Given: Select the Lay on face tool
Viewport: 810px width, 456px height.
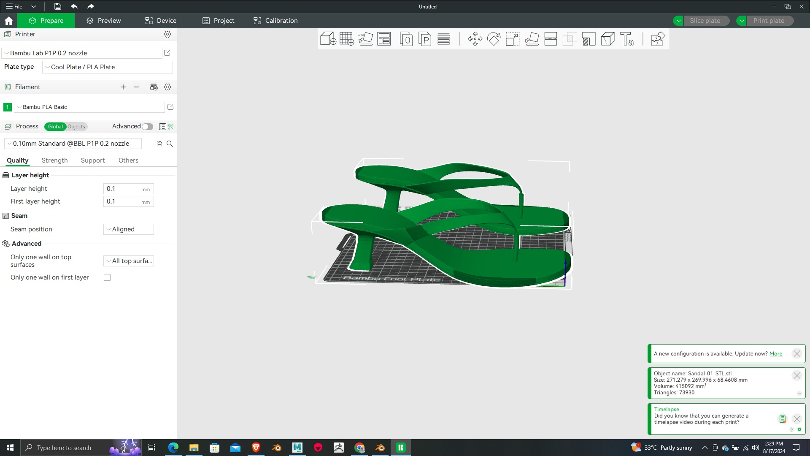Looking at the screenshot, I should [x=532, y=39].
